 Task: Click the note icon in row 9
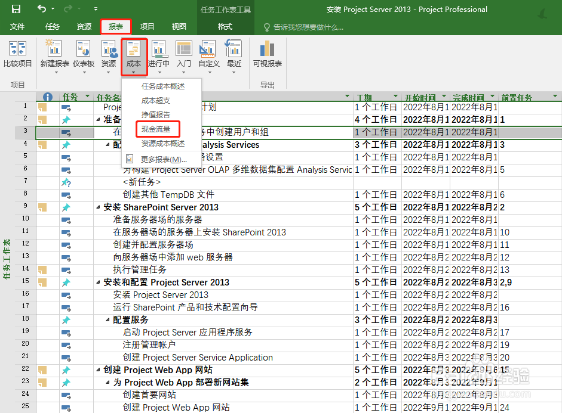pyautogui.click(x=42, y=207)
